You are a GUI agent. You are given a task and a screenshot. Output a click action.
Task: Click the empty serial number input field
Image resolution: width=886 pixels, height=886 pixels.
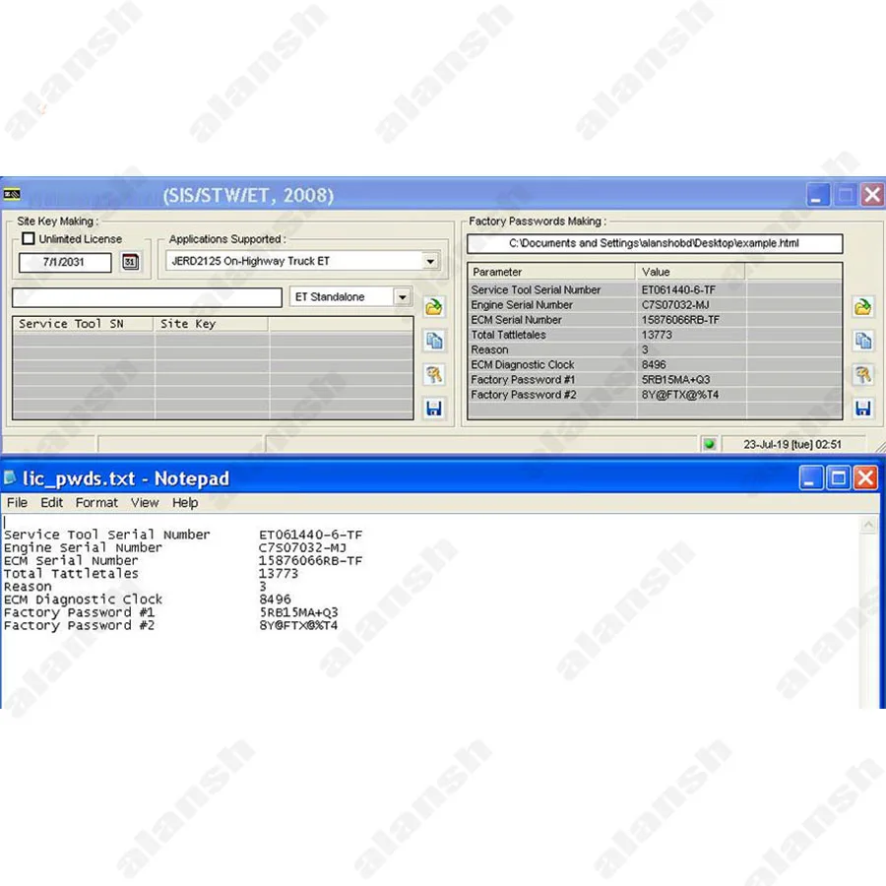point(147,297)
